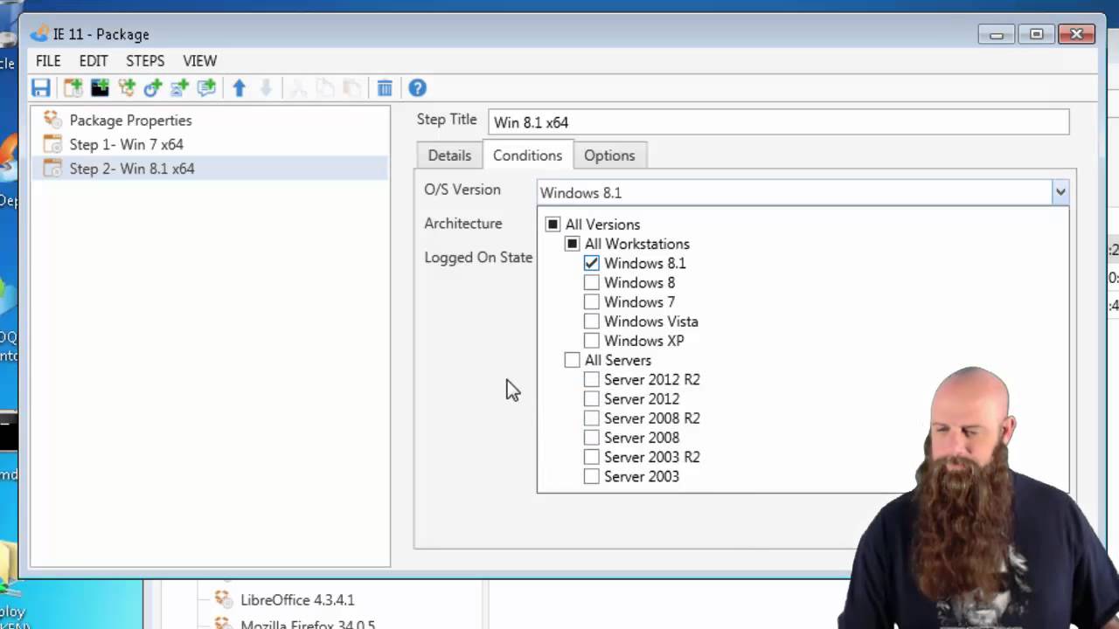Click the Step Title input field

click(x=778, y=122)
